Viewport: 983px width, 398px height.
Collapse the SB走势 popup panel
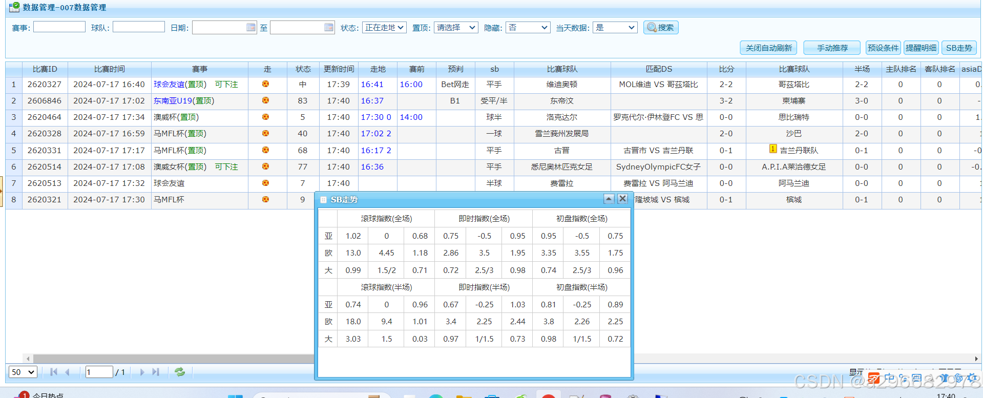609,199
